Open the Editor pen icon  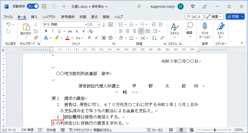[x=221, y=26]
